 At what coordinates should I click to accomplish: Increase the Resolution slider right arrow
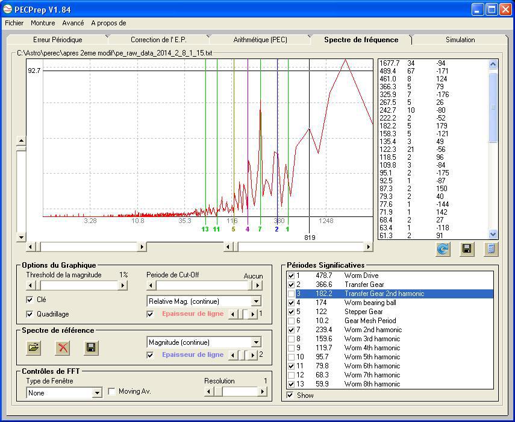coord(262,391)
